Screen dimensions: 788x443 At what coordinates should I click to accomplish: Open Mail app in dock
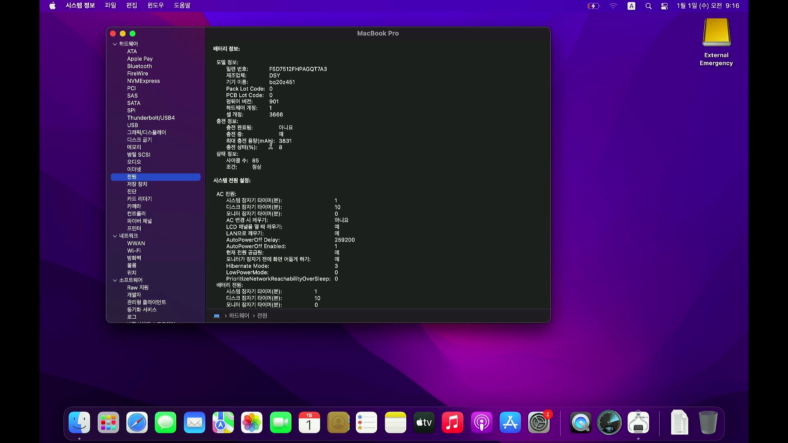tap(195, 422)
